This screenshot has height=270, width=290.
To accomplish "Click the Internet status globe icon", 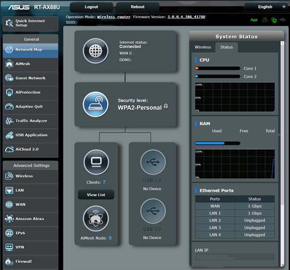I will point(96,51).
